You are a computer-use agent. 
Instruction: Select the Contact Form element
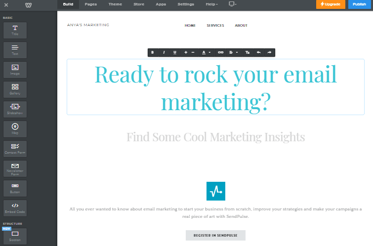point(15,149)
